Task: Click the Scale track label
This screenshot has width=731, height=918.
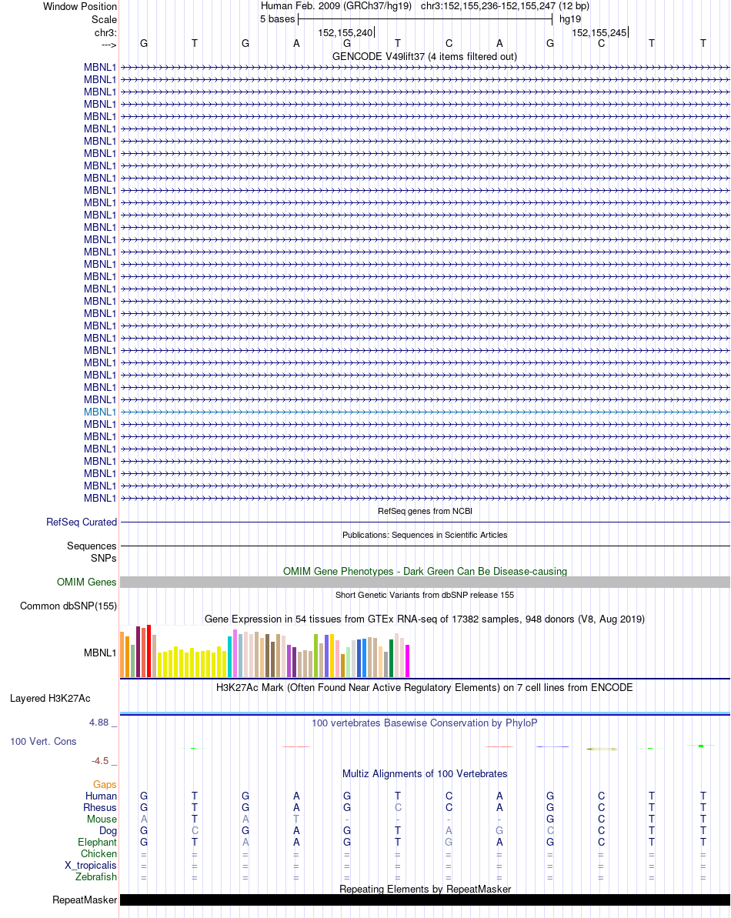Action: [104, 19]
